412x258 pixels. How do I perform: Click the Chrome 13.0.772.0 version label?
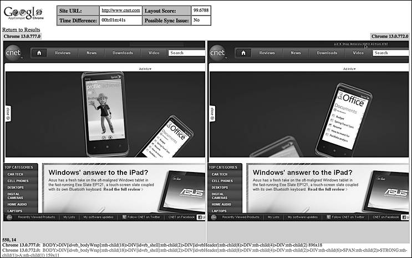(390, 36)
